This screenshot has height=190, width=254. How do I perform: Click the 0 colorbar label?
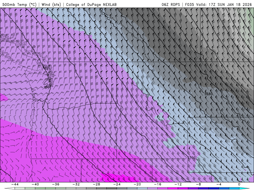point(239,184)
